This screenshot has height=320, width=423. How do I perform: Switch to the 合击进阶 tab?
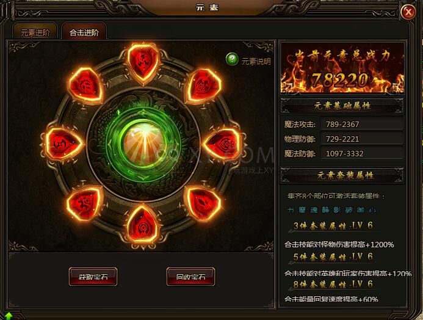click(x=84, y=32)
